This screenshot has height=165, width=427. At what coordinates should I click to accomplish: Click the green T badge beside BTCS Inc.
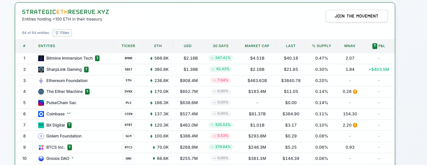[70, 147]
